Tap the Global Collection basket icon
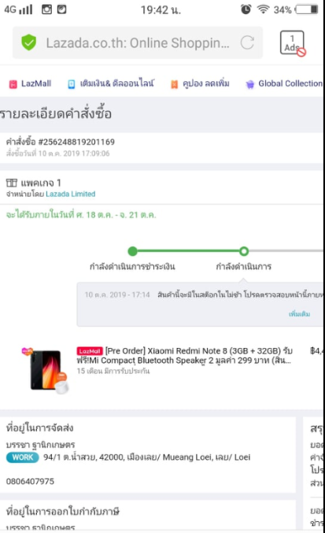 pyautogui.click(x=249, y=84)
